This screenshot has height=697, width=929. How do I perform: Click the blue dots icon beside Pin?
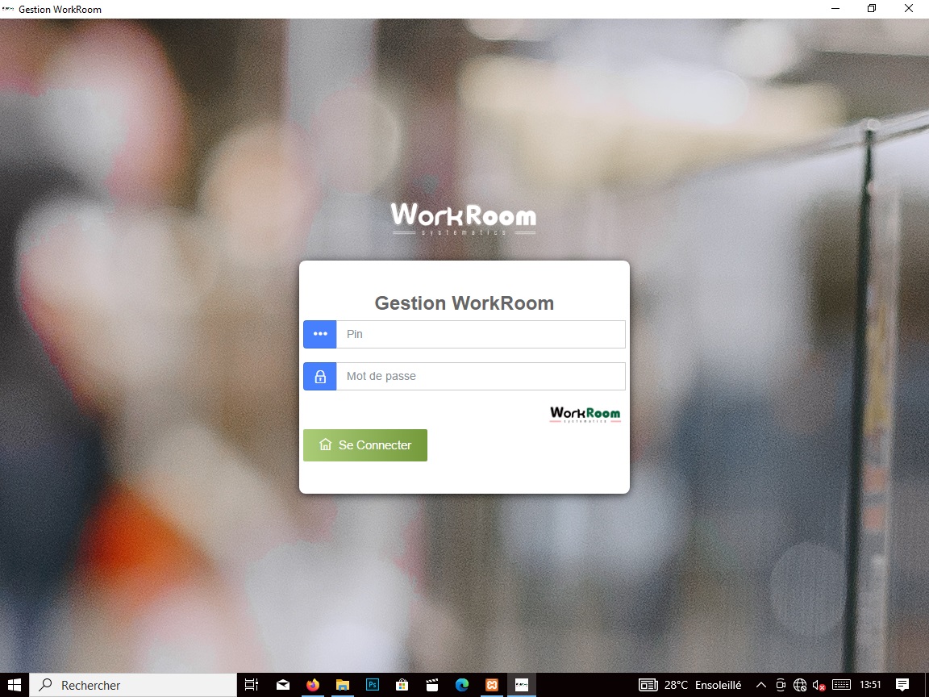pos(320,334)
